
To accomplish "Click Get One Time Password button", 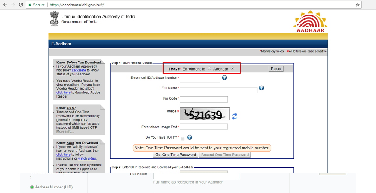I will click(176, 155).
